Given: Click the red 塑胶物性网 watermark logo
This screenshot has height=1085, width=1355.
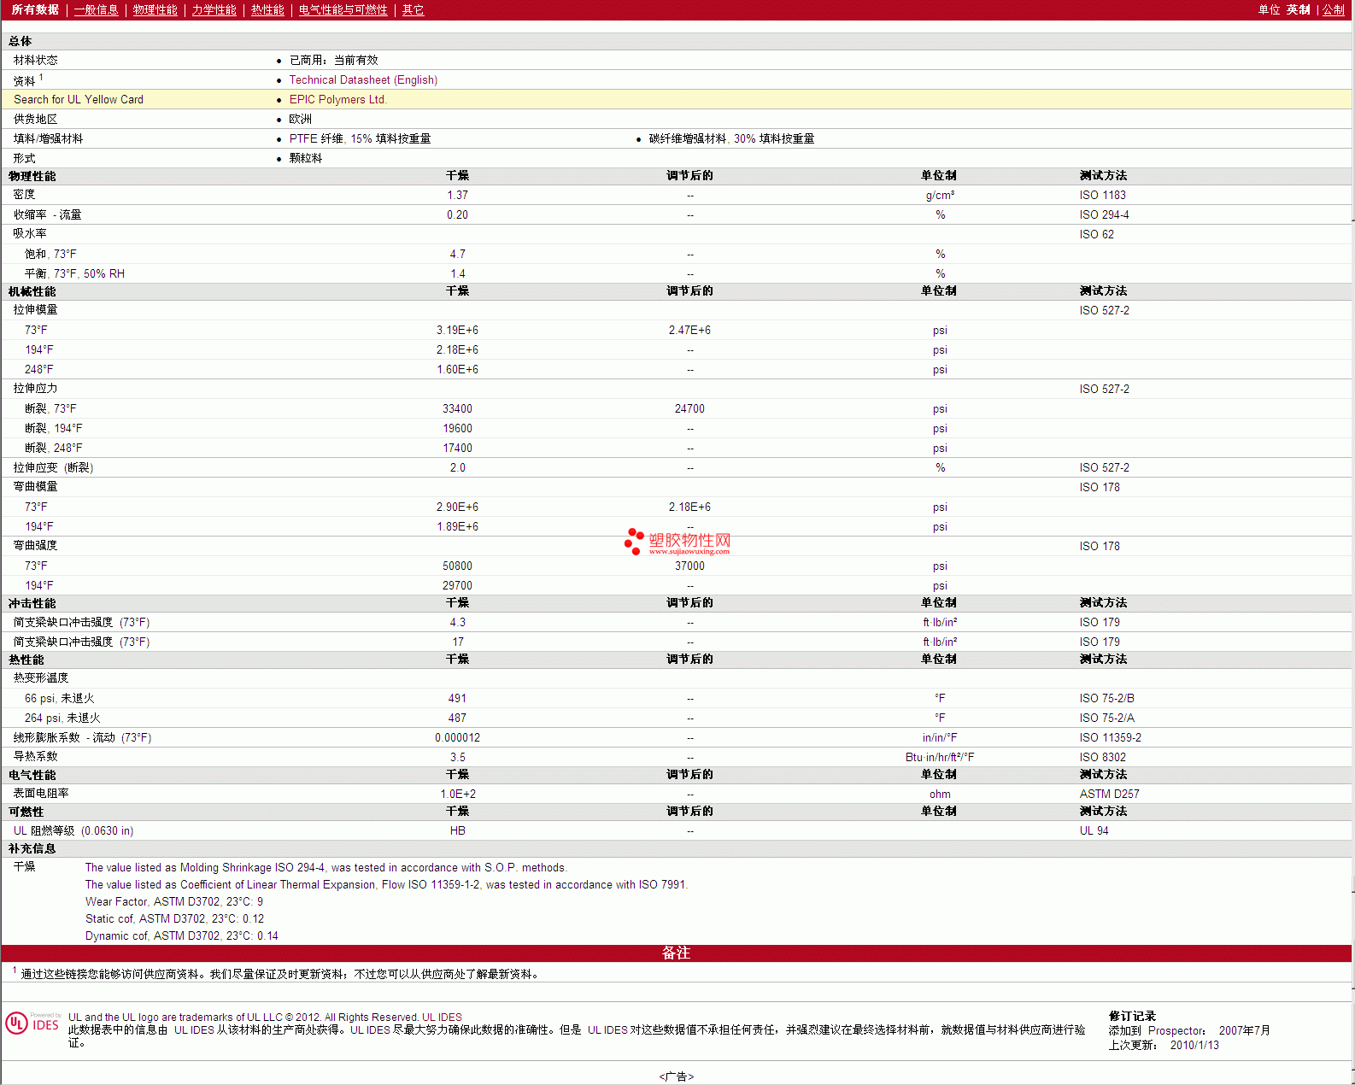Looking at the screenshot, I should click(x=677, y=542).
